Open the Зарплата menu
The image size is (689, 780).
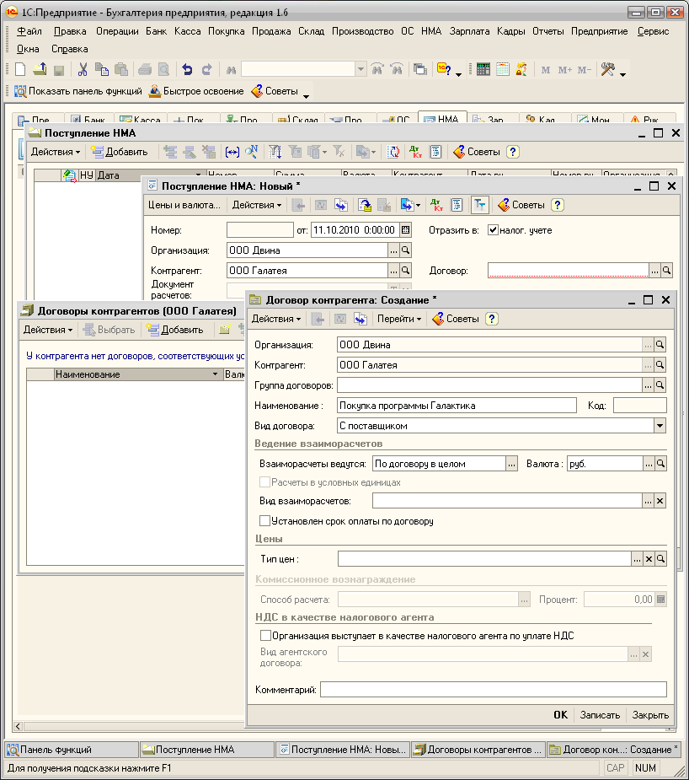point(469,31)
